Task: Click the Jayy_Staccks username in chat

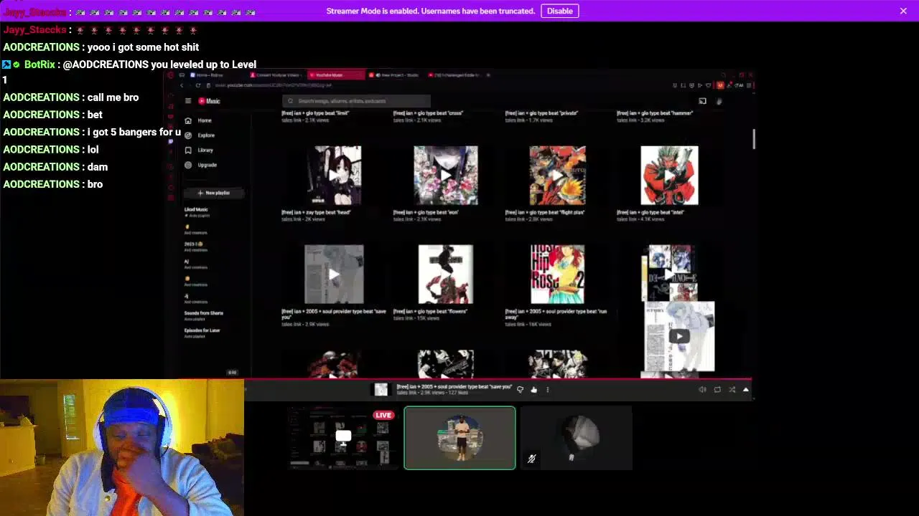Action: pyautogui.click(x=34, y=30)
